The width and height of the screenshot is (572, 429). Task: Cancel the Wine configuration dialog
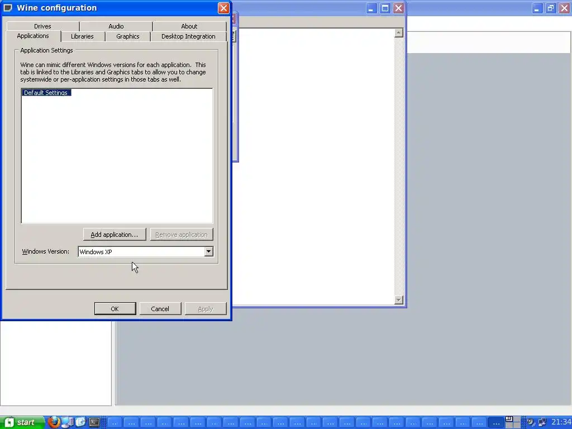pos(160,308)
